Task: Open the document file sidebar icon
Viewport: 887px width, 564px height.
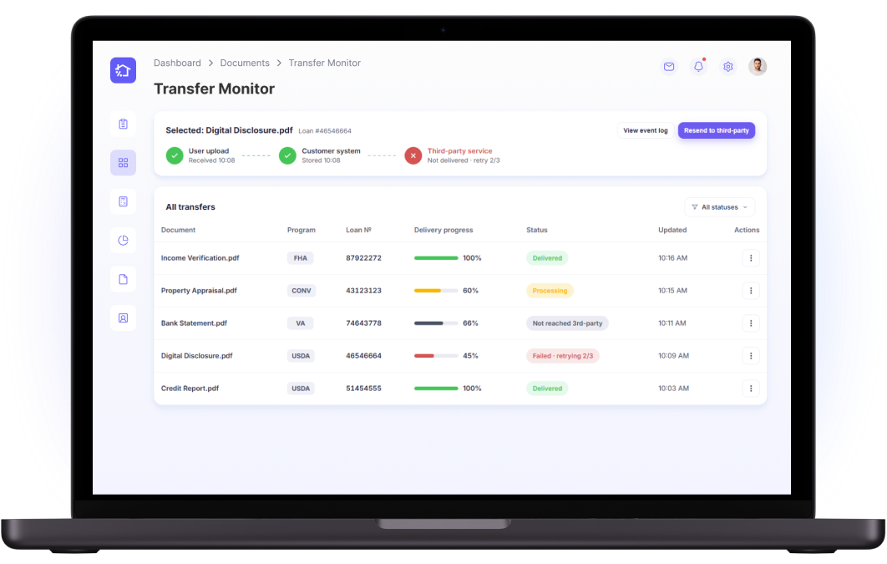Action: tap(123, 279)
